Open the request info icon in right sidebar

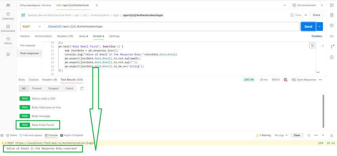[331, 57]
